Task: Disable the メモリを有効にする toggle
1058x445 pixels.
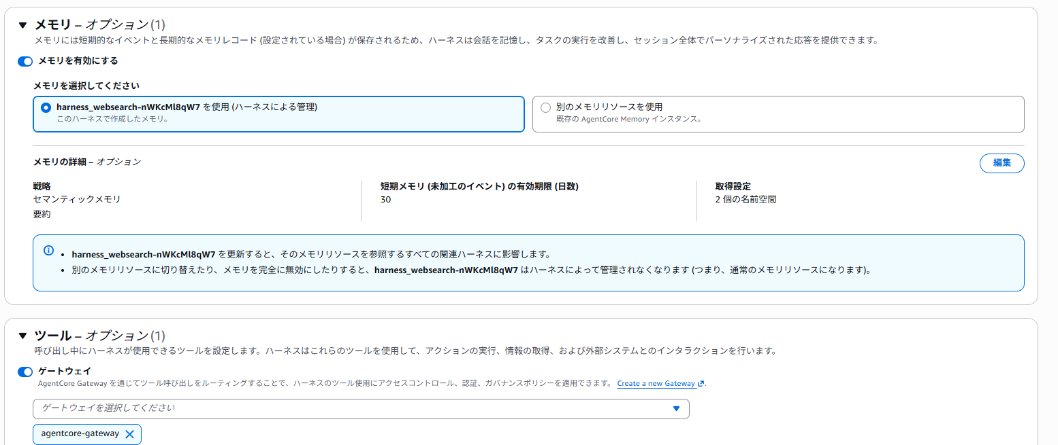Action: (25, 61)
